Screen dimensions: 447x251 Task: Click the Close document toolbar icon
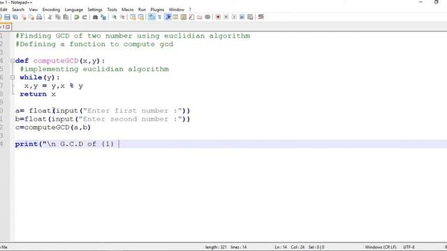pos(24,17)
